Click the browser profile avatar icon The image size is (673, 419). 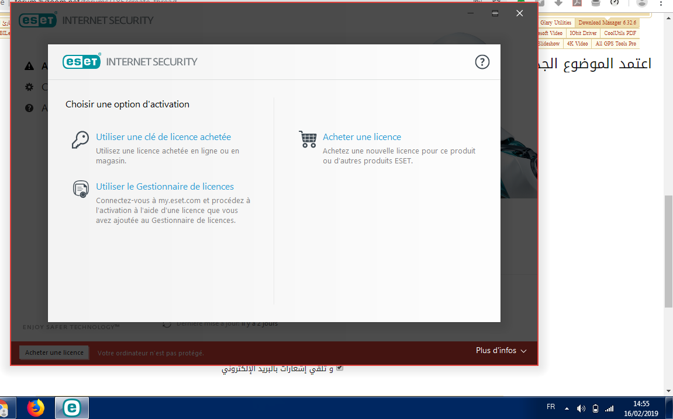pos(641,3)
